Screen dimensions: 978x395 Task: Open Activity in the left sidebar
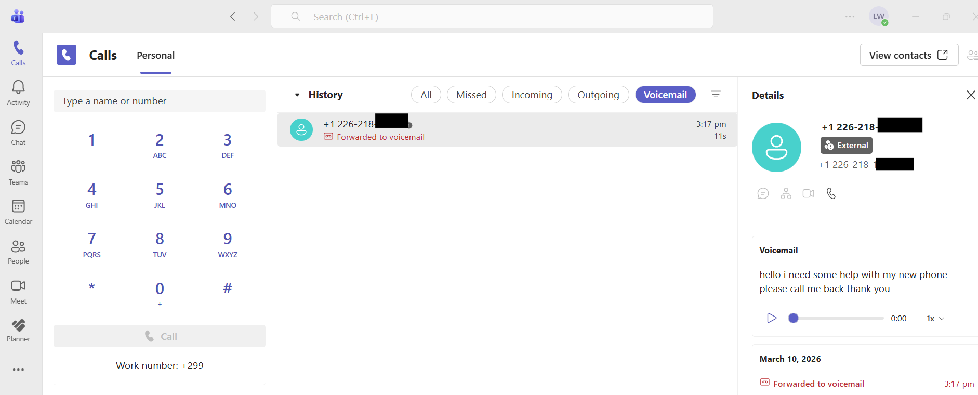(x=18, y=93)
